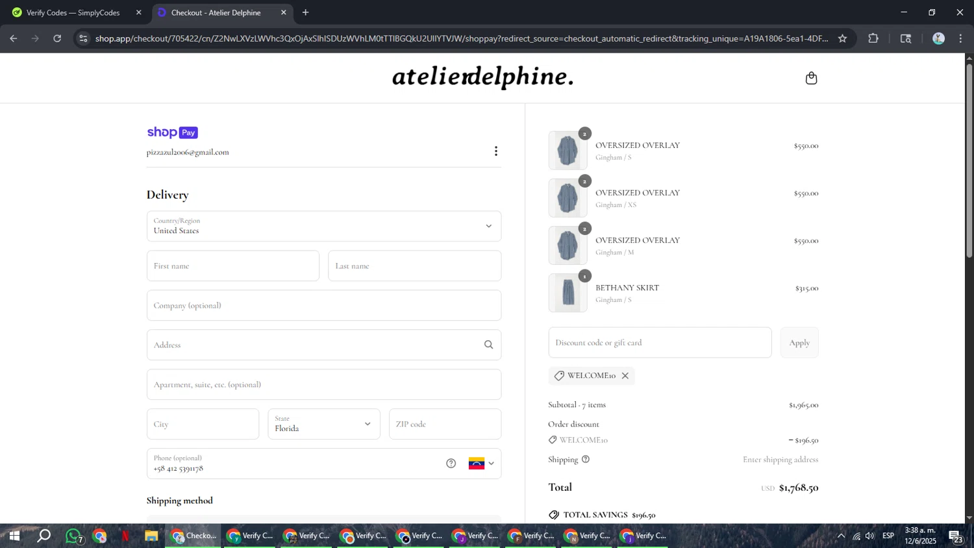
Task: Click the Apartment, suite field
Action: click(324, 384)
